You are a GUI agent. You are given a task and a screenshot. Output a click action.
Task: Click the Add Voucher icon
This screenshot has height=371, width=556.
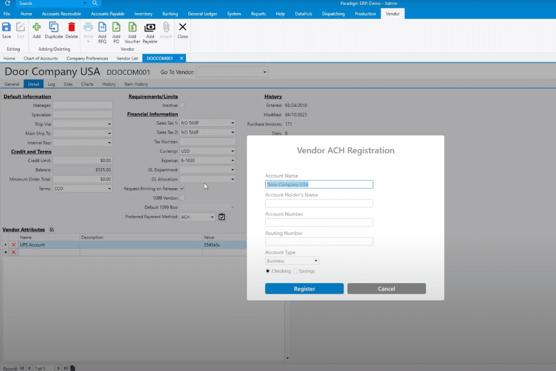pos(132,27)
